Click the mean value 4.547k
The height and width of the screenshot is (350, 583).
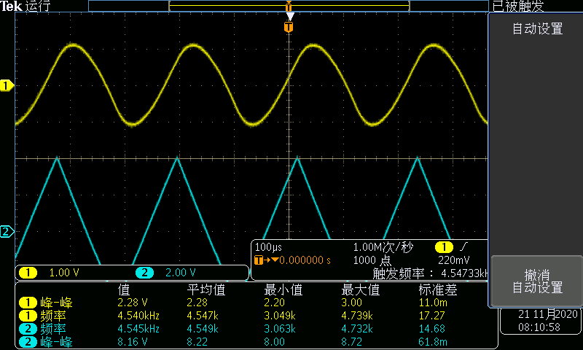click(x=203, y=316)
